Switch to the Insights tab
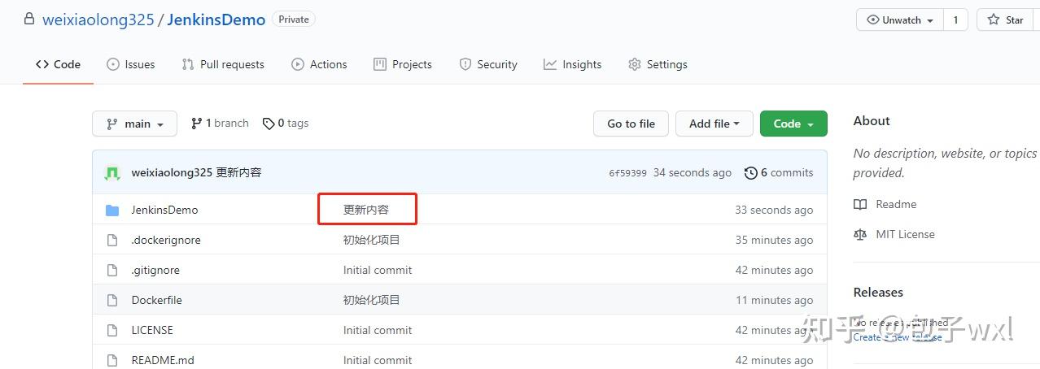Image resolution: width=1040 pixels, height=369 pixels. (573, 64)
